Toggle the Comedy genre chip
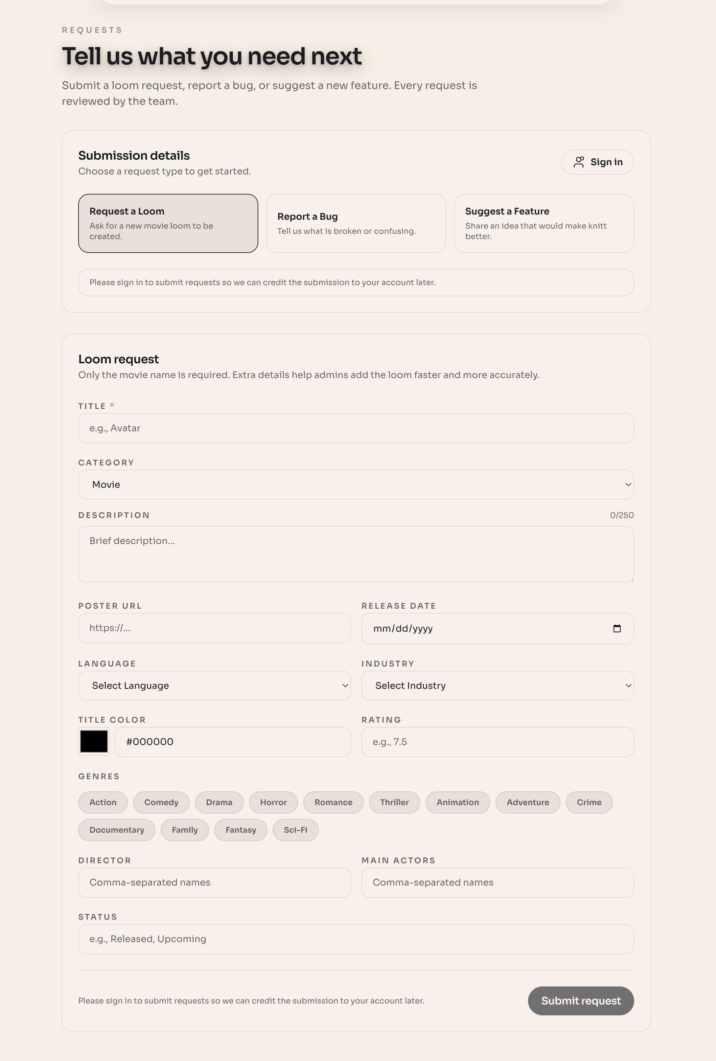This screenshot has width=716, height=1061. 161,802
